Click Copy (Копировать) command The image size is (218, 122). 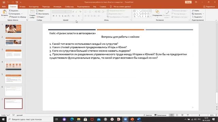(14, 14)
